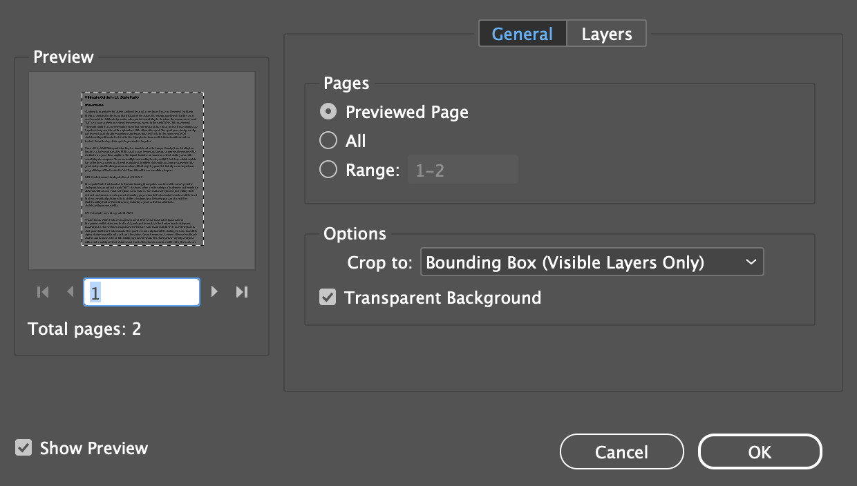This screenshot has width=857, height=486.
Task: Toggle the Show Preview checkbox
Action: [23, 447]
